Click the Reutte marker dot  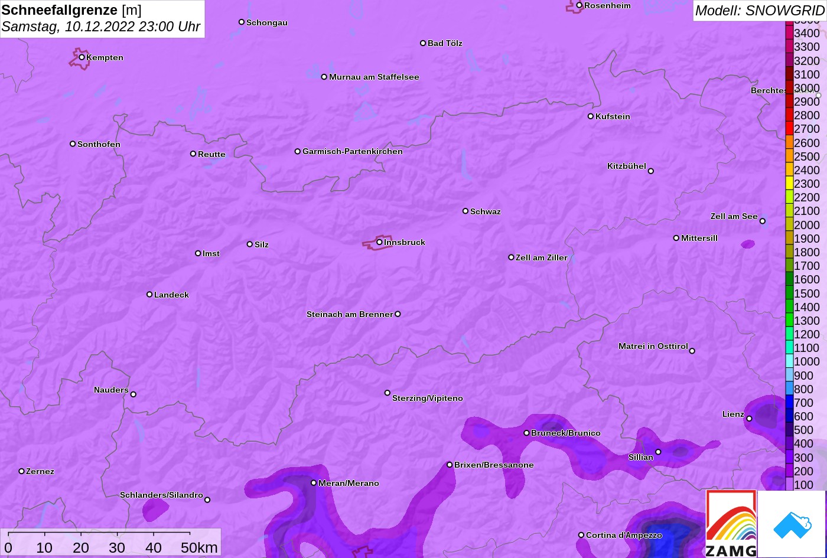(x=193, y=154)
